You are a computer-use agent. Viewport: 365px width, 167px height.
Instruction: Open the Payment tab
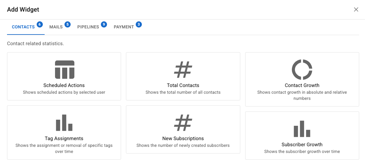tap(124, 27)
